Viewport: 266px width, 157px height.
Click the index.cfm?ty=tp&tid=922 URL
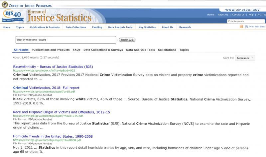(44, 71)
